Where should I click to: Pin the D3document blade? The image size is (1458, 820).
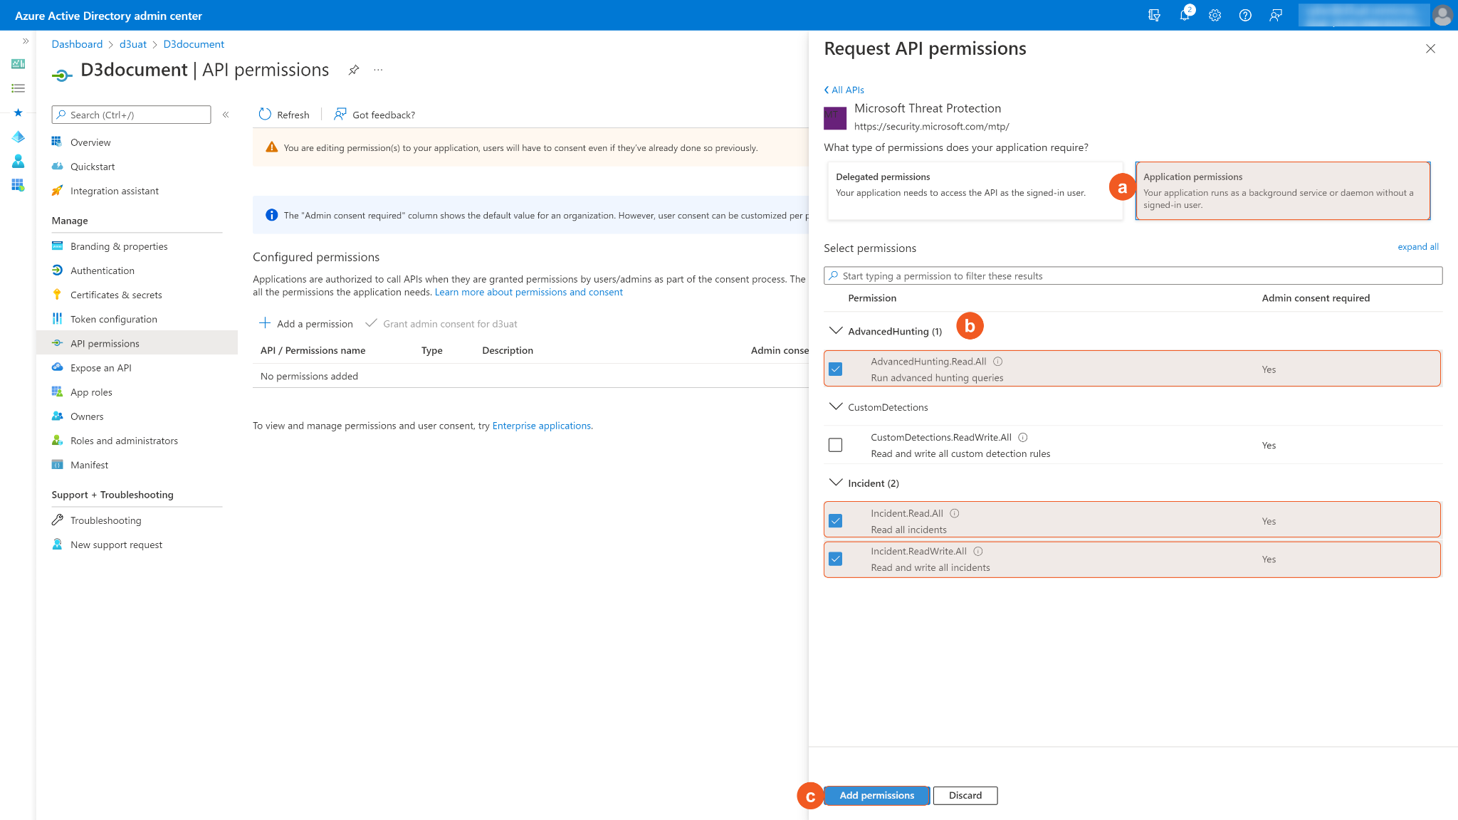pyautogui.click(x=354, y=70)
